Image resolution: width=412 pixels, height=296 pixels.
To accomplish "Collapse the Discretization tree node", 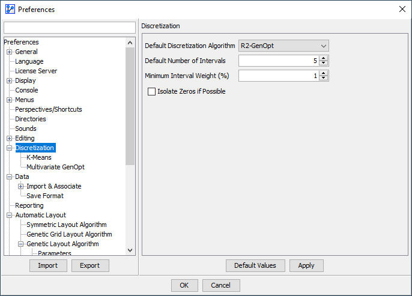I will [9, 148].
